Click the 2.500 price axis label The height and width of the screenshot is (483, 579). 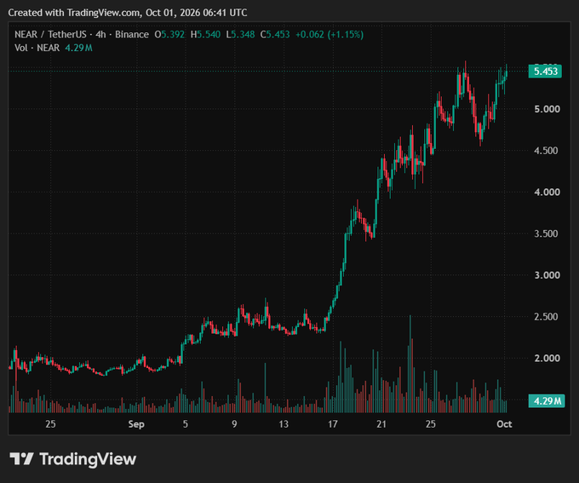pos(546,317)
